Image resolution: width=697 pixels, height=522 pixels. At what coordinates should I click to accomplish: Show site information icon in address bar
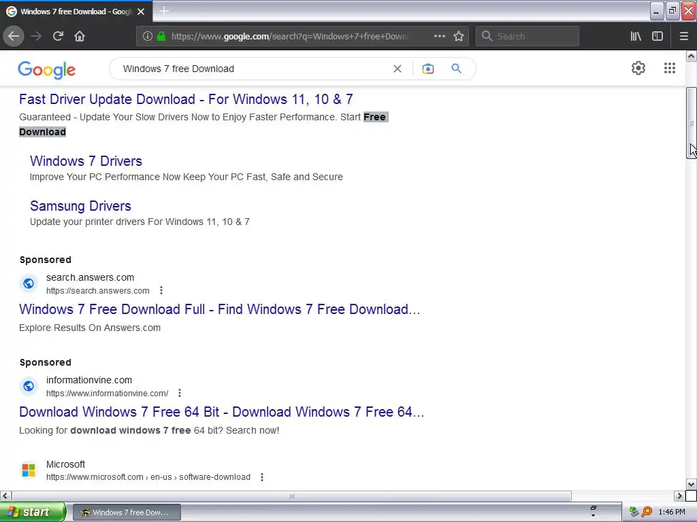point(148,36)
